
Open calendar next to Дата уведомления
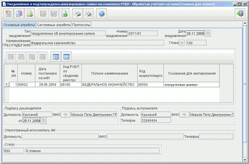click(x=208, y=33)
